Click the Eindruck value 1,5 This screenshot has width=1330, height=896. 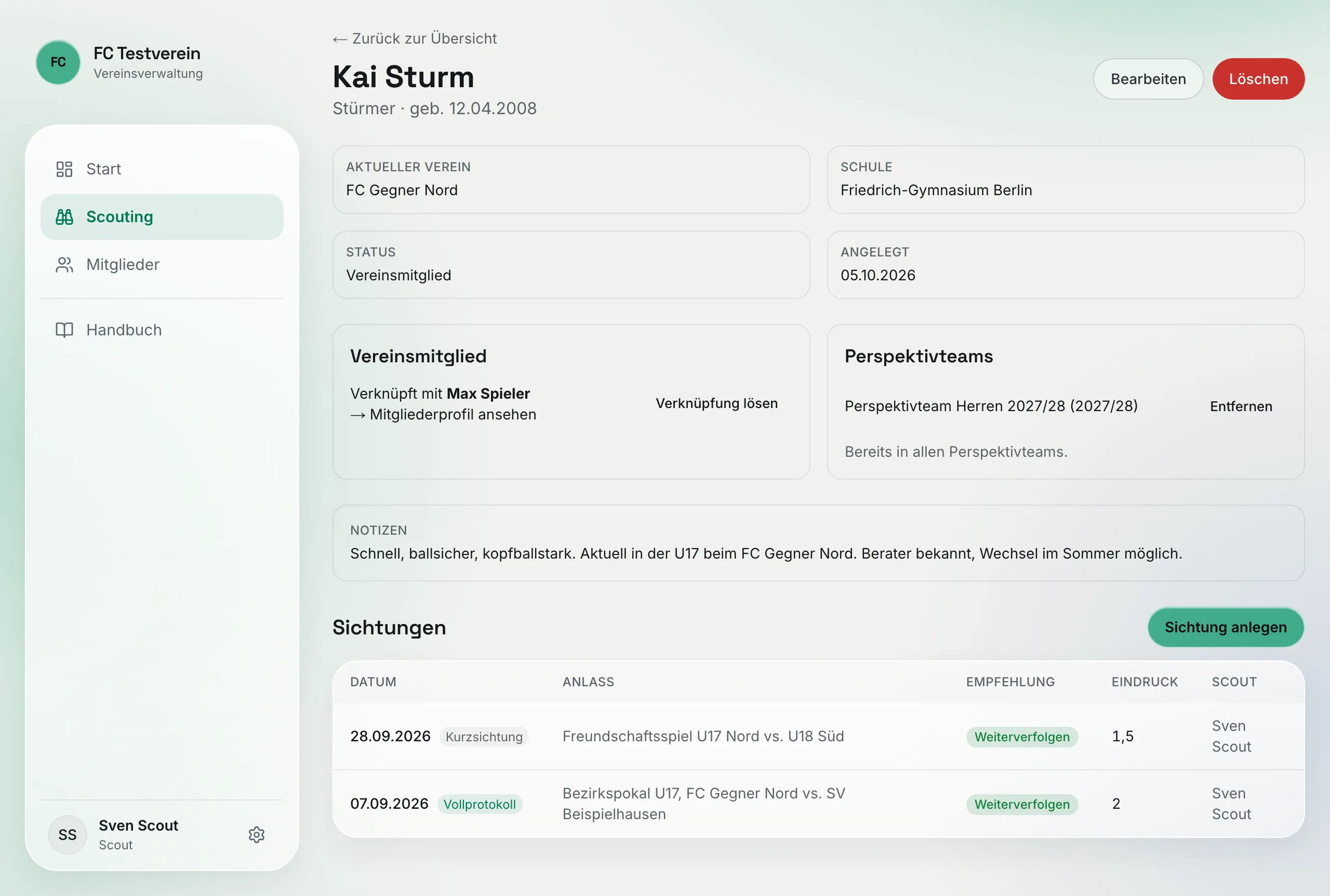coord(1122,737)
